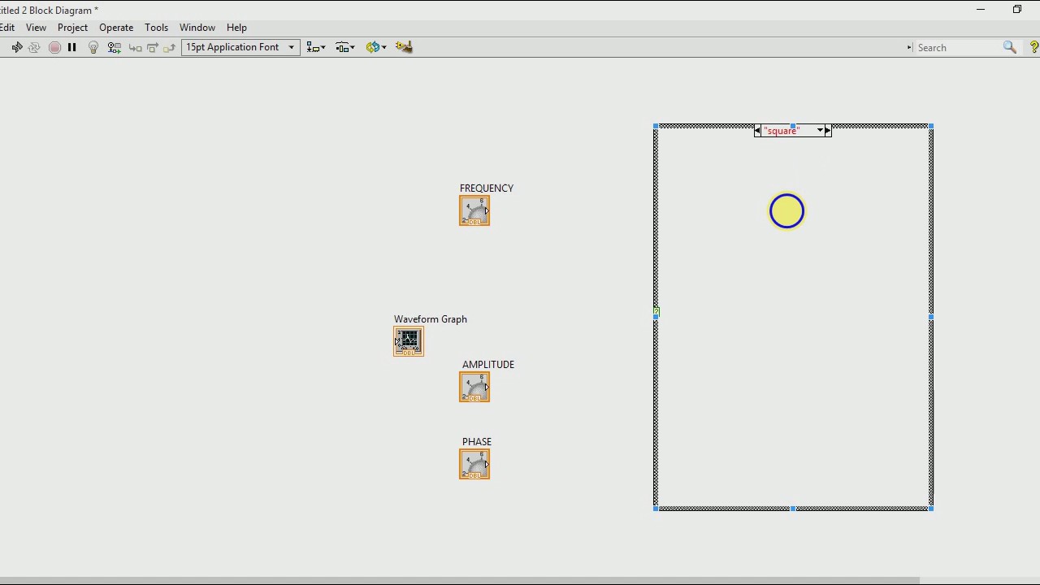1040x585 pixels.
Task: Select the FREQUENCY control terminal
Action: [474, 211]
